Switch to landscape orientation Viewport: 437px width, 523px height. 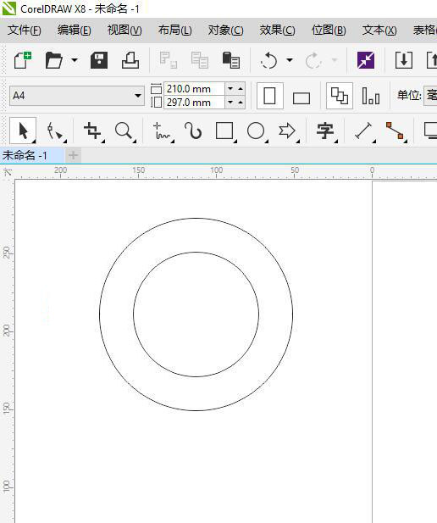pos(301,97)
